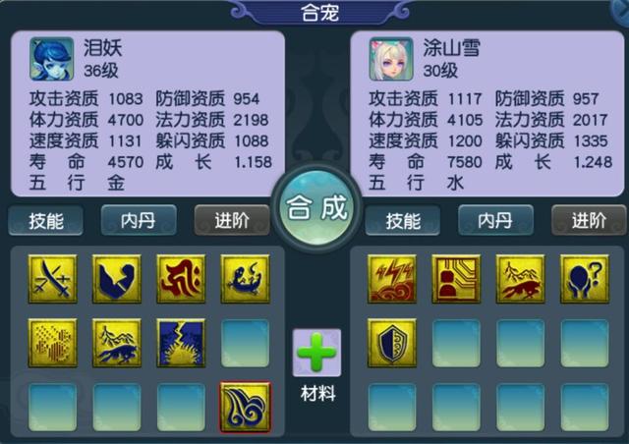
Task: Open 涂山雪's 进阶 tab
Action: click(589, 220)
